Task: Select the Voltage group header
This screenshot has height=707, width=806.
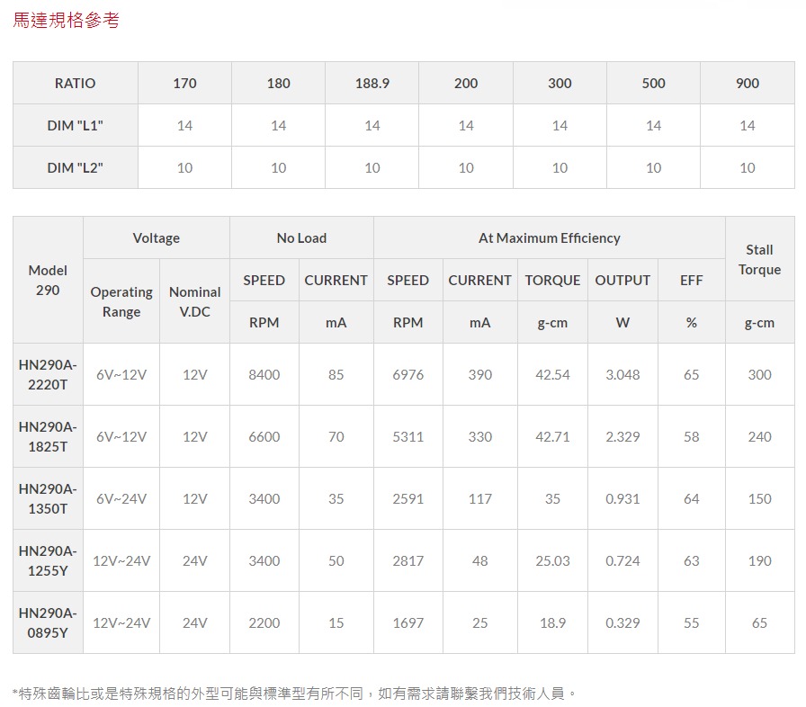Action: (x=156, y=237)
